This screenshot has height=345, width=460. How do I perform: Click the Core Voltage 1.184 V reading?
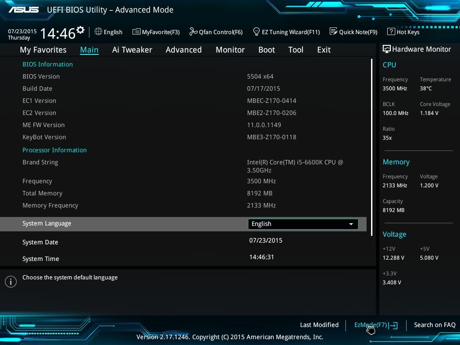tap(429, 113)
